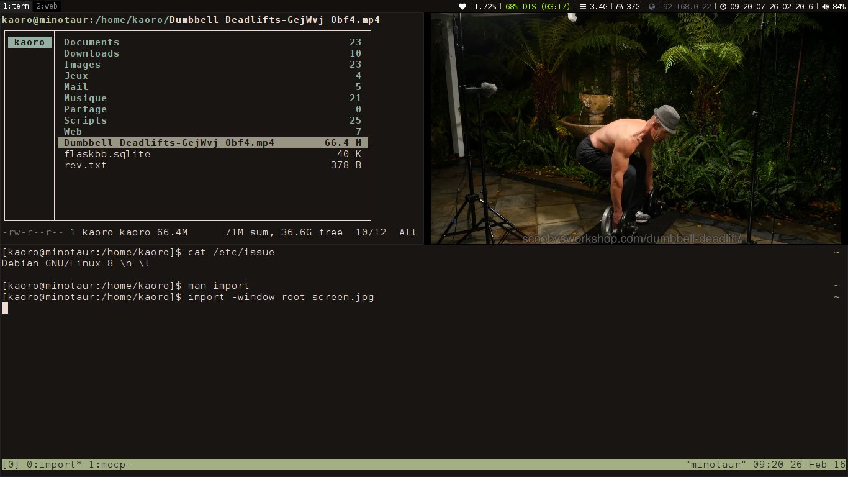Click the memory bars icon beside 3.4G
The height and width of the screenshot is (477, 848).
pyautogui.click(x=582, y=6)
